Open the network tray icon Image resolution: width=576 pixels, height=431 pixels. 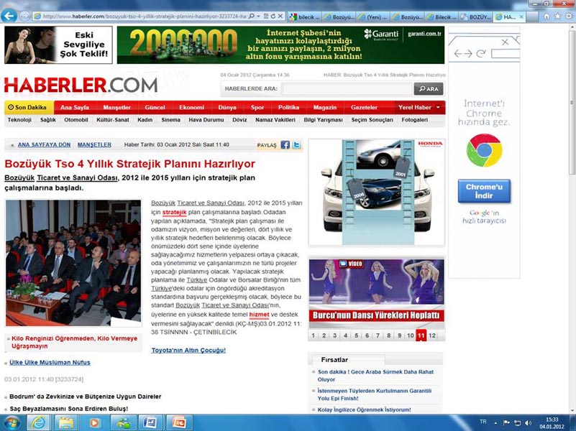tap(517, 422)
